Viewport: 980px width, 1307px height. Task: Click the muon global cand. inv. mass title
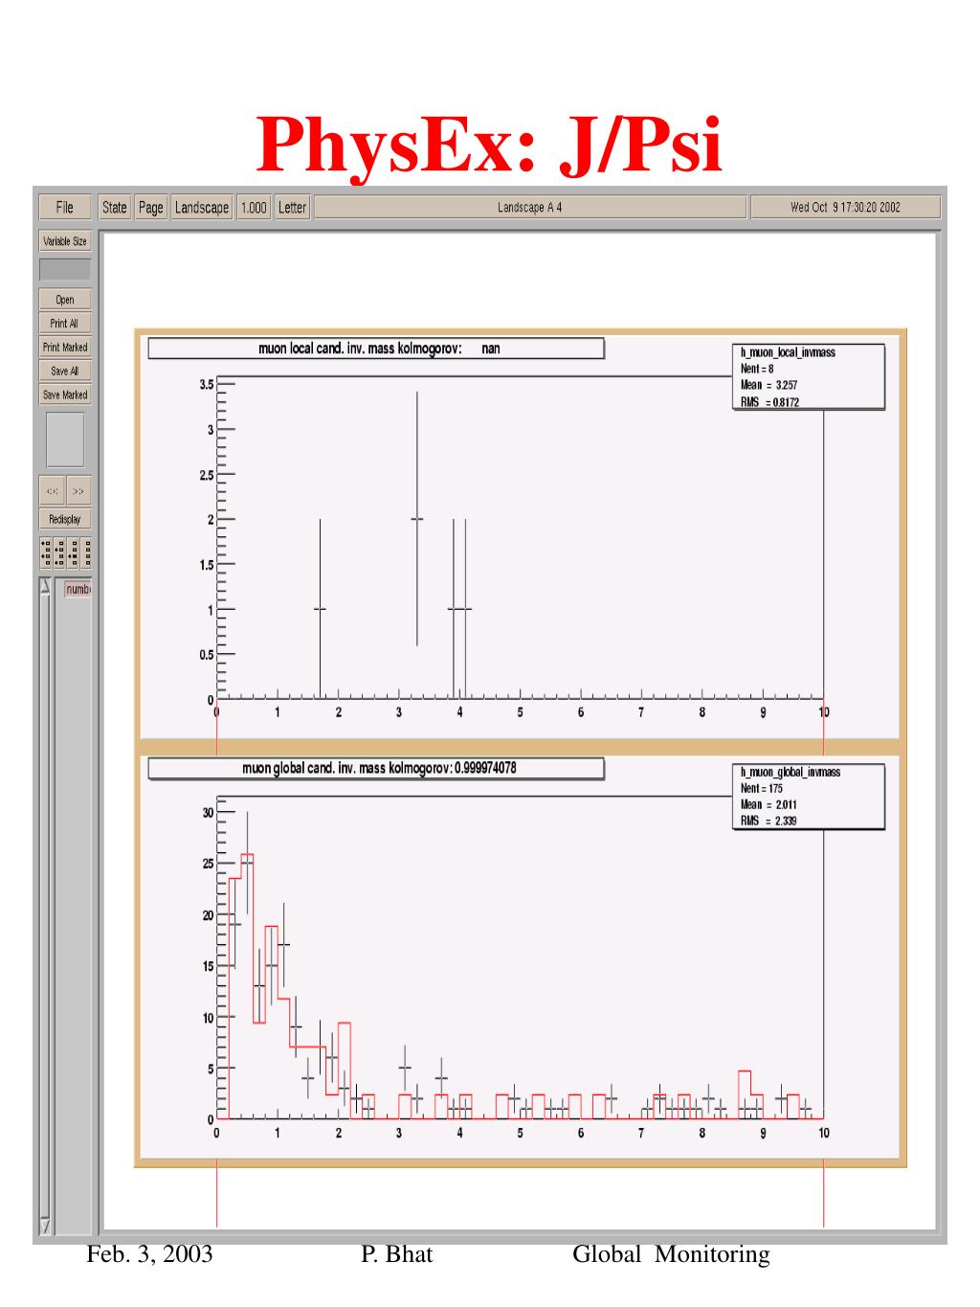pos(376,768)
